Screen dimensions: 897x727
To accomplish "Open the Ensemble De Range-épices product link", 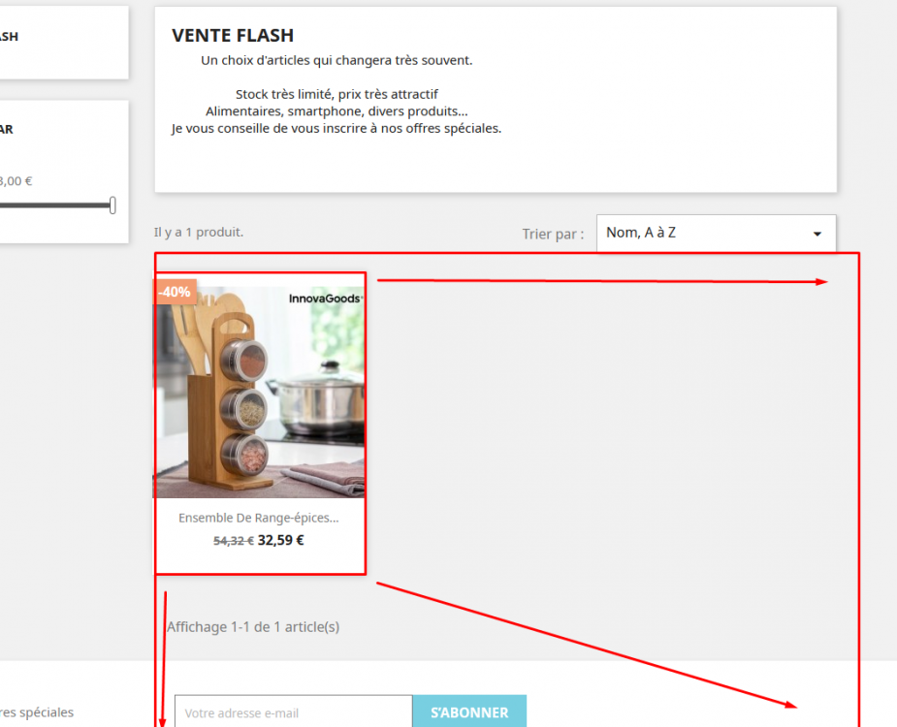I will (259, 518).
